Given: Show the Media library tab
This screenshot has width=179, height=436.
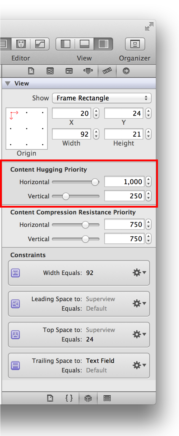Looking at the screenshot, I should [107, 398].
